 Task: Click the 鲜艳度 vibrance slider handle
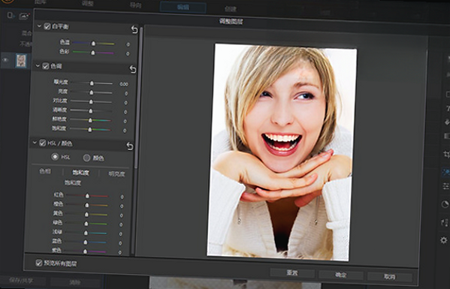[90, 120]
